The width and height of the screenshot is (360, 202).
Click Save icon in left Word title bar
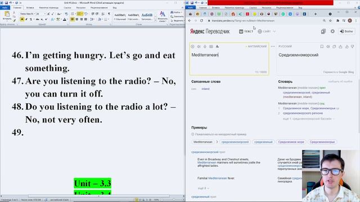pyautogui.click(x=6, y=3)
